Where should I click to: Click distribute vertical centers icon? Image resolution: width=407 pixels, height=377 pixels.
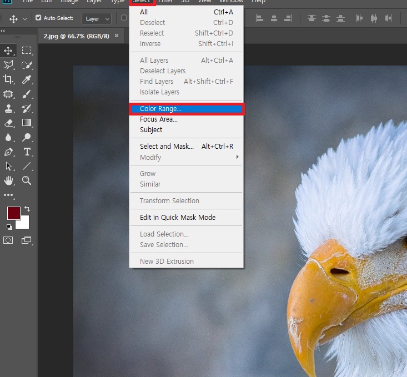tap(326, 18)
